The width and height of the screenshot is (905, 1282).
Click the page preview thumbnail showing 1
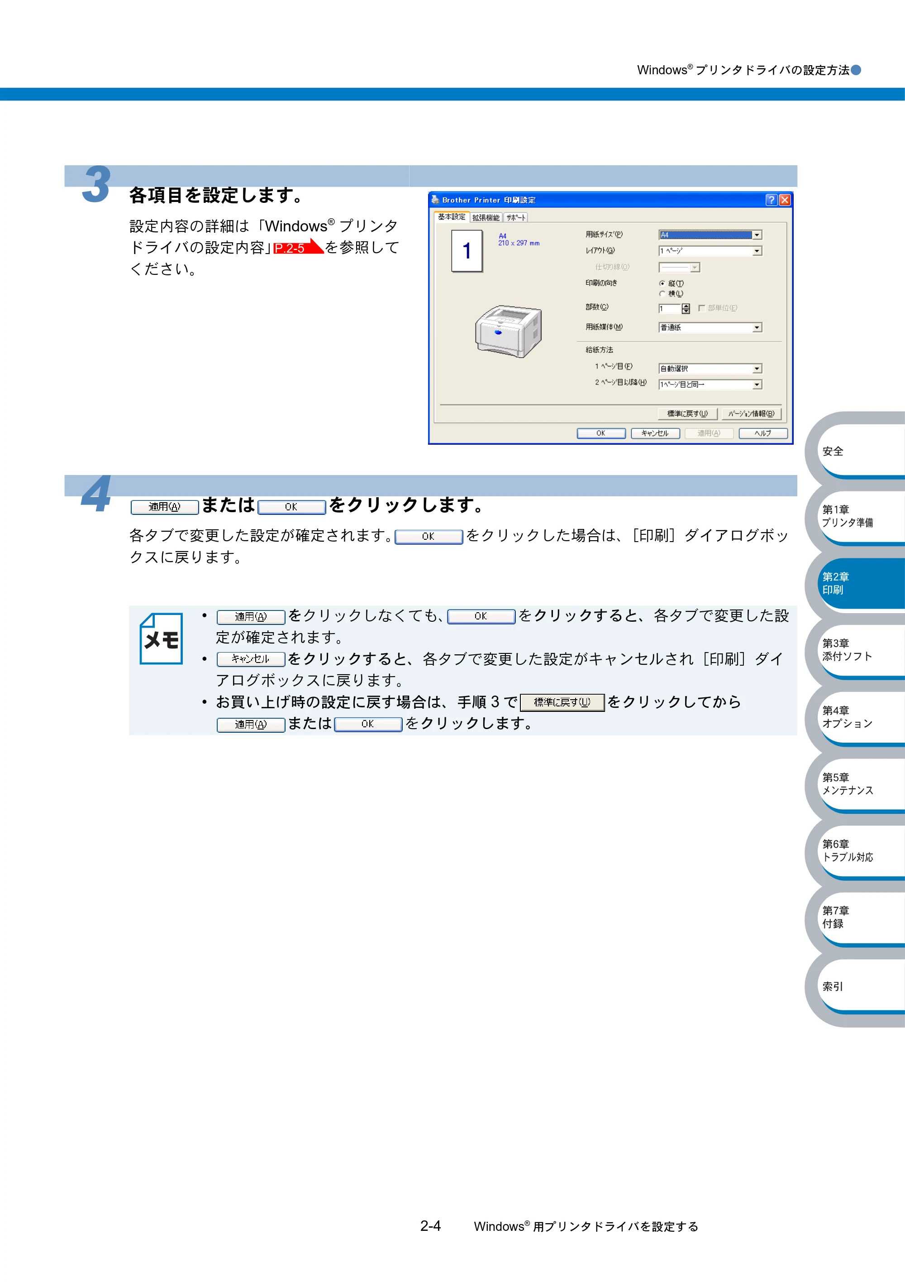pyautogui.click(x=467, y=251)
